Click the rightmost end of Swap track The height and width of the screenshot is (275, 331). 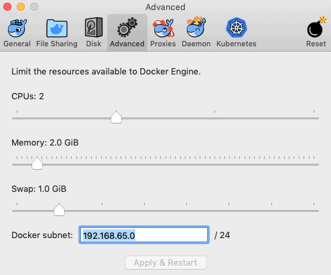(317, 211)
